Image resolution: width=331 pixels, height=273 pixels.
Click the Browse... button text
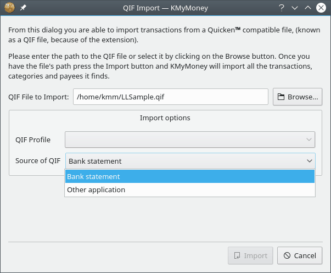[x=302, y=97]
